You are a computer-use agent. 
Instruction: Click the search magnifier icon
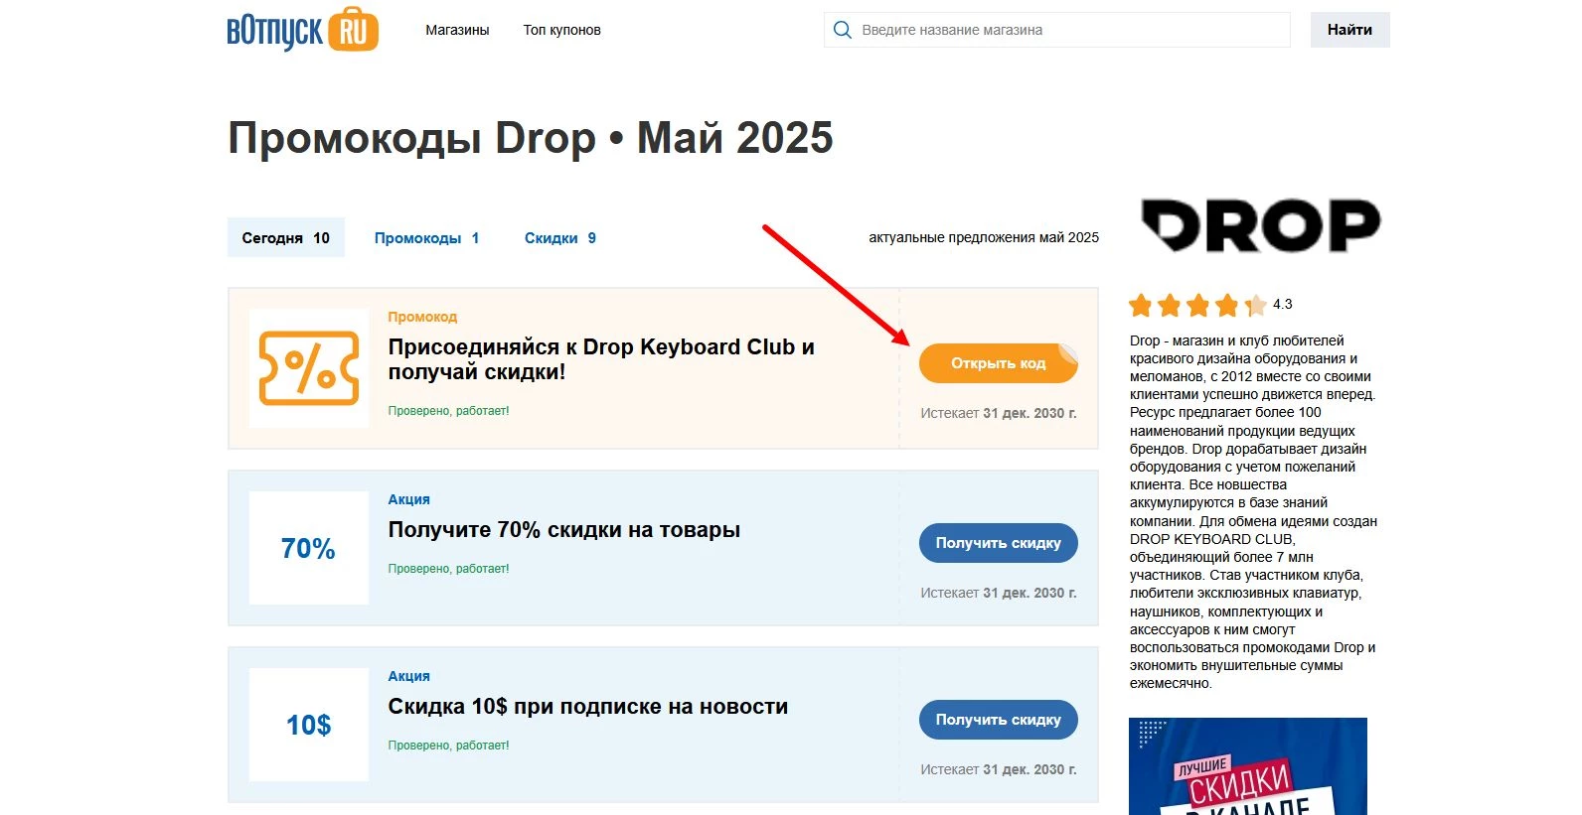tap(842, 30)
